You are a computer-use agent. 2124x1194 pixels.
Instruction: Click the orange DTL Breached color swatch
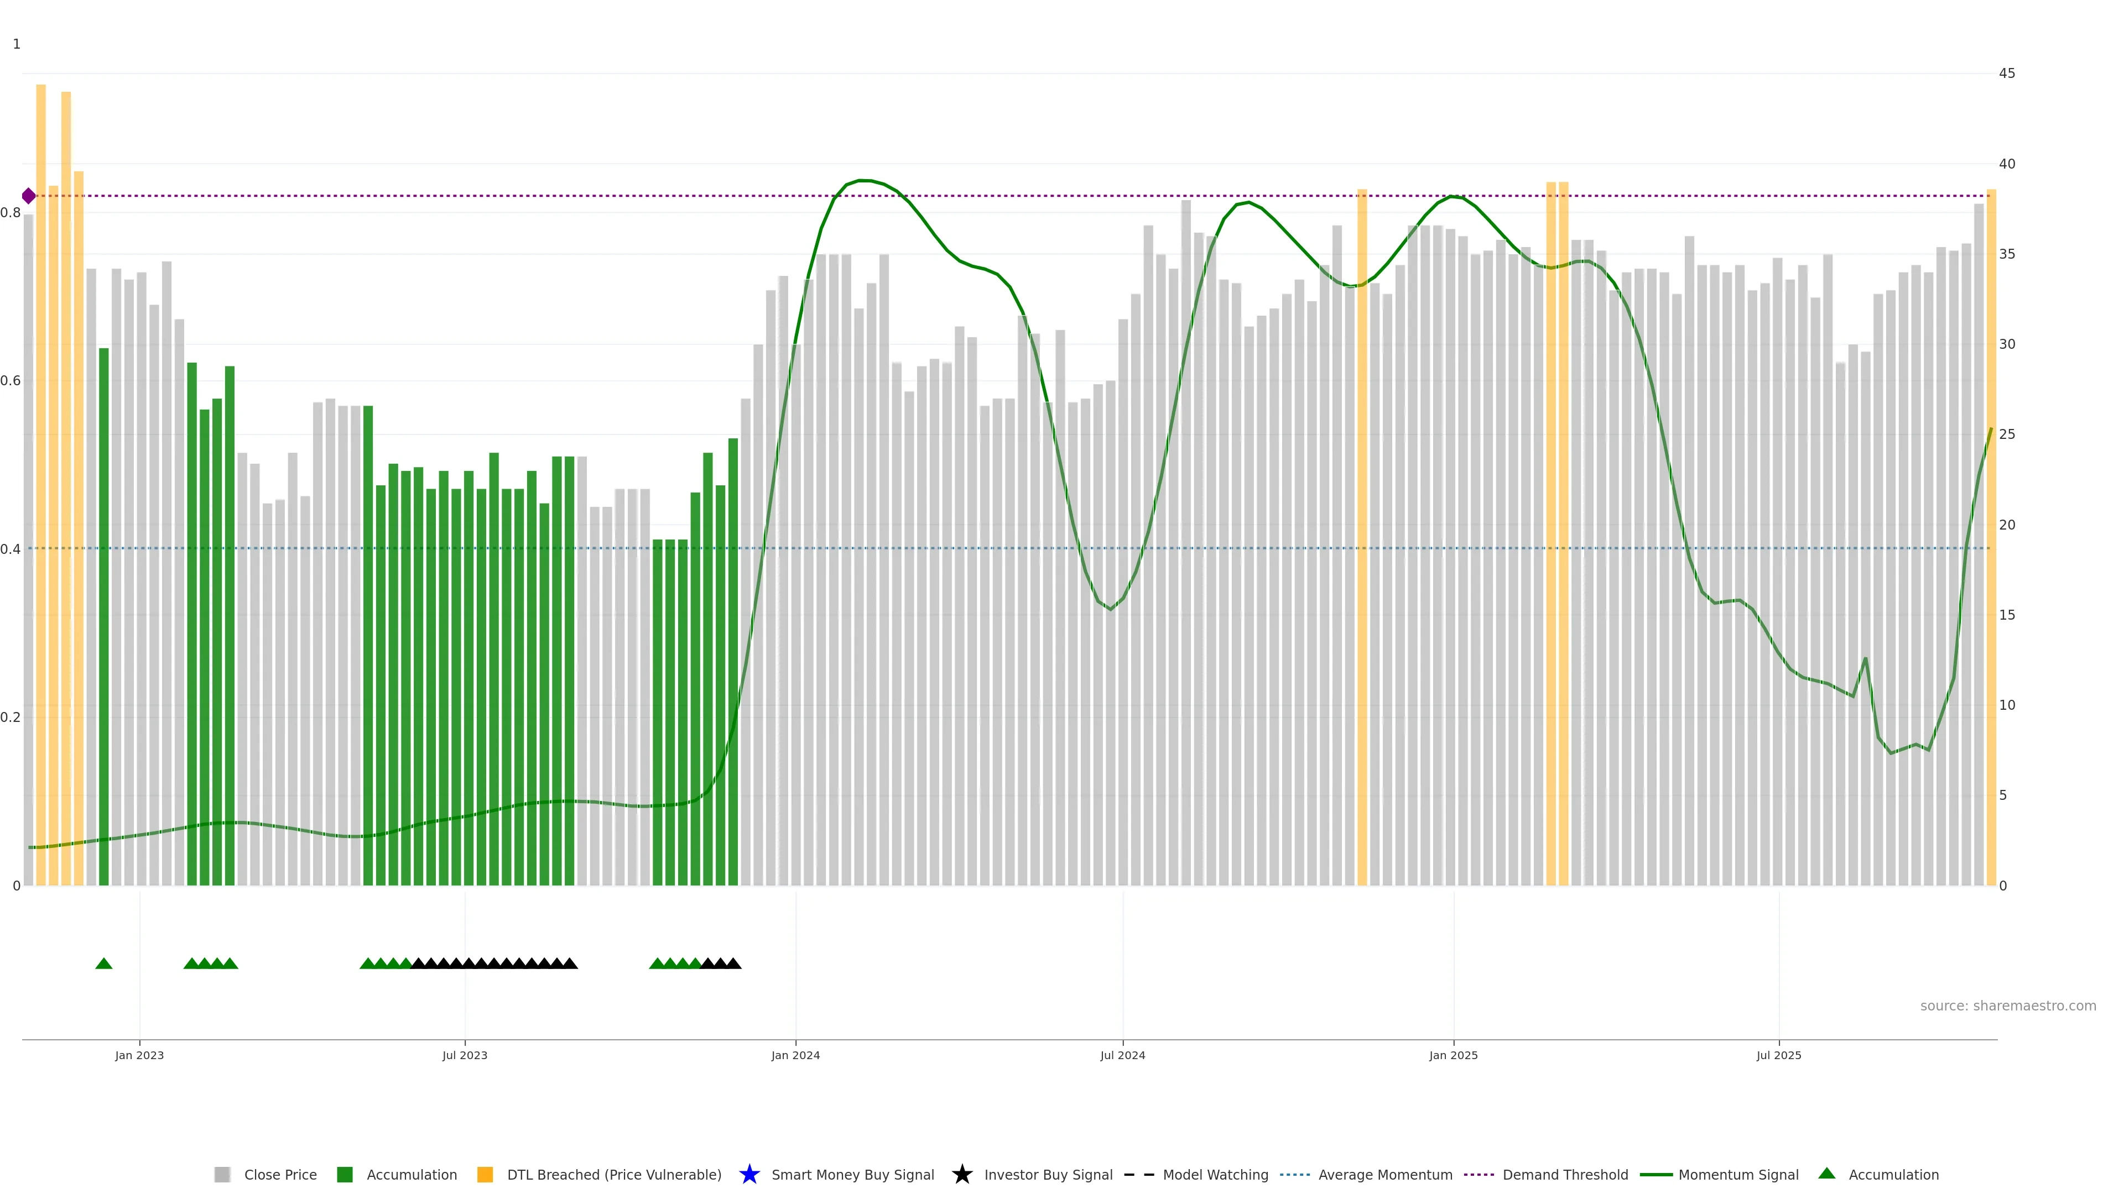point(485,1174)
